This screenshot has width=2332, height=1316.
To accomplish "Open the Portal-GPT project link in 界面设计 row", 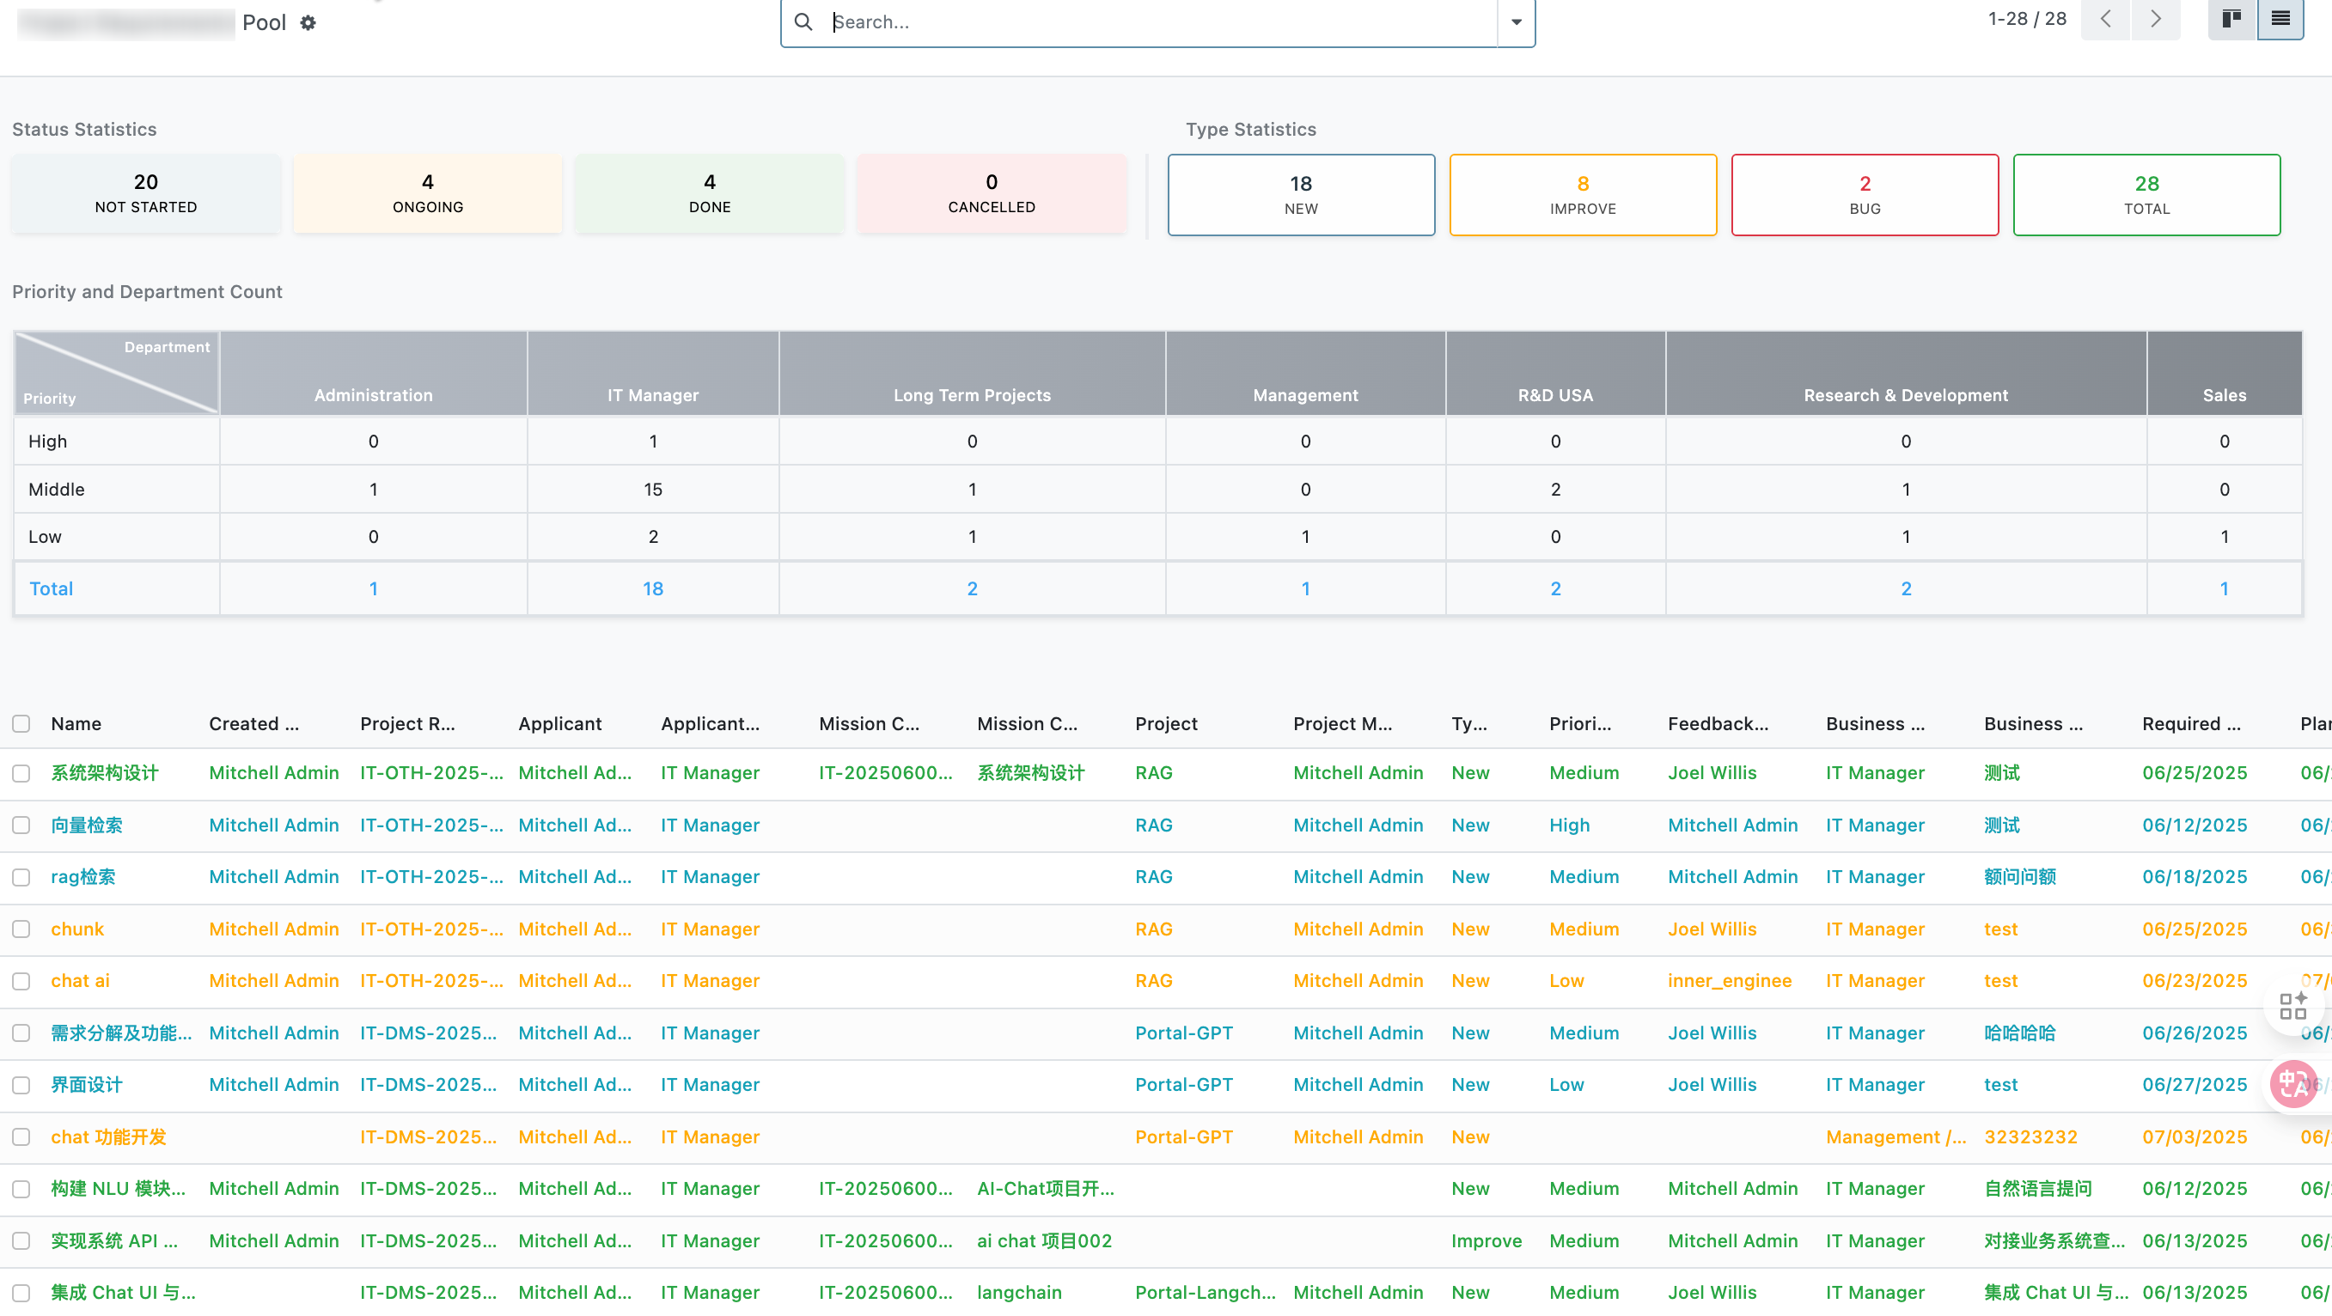I will (1183, 1084).
